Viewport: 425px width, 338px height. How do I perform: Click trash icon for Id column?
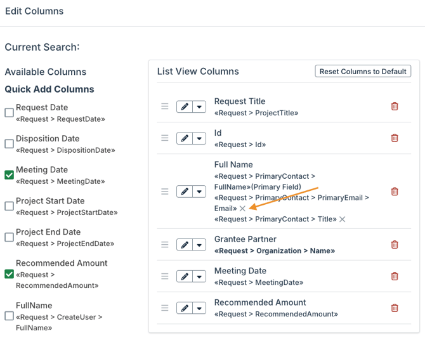pos(395,138)
